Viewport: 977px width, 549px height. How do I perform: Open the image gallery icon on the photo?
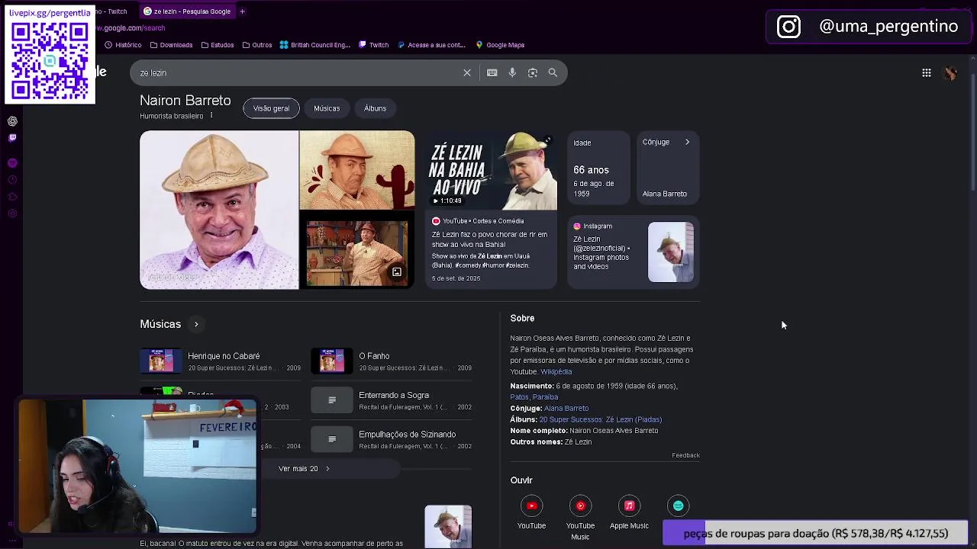tap(397, 272)
